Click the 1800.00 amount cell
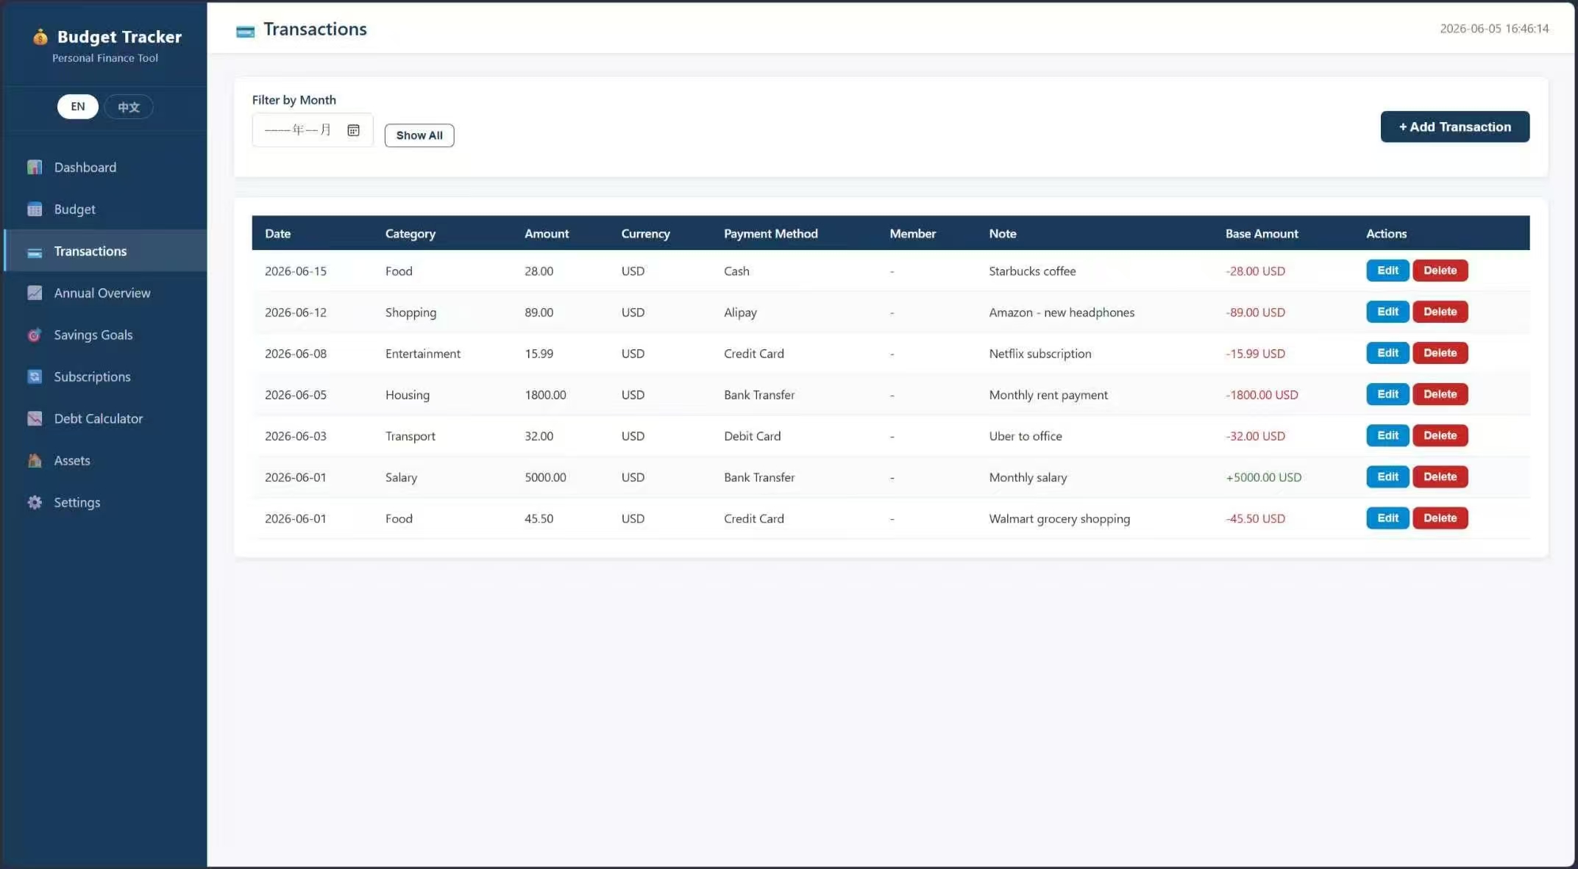The height and width of the screenshot is (869, 1578). pyautogui.click(x=545, y=395)
